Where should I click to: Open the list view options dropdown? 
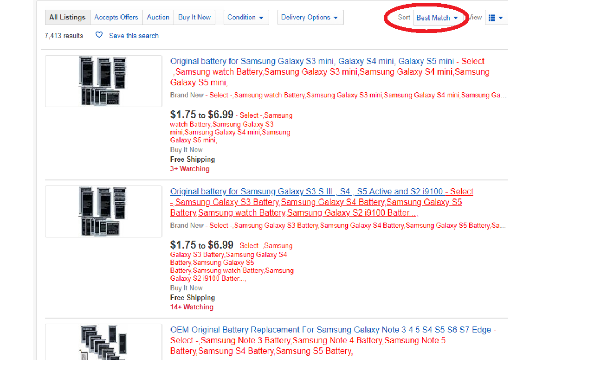tap(496, 18)
